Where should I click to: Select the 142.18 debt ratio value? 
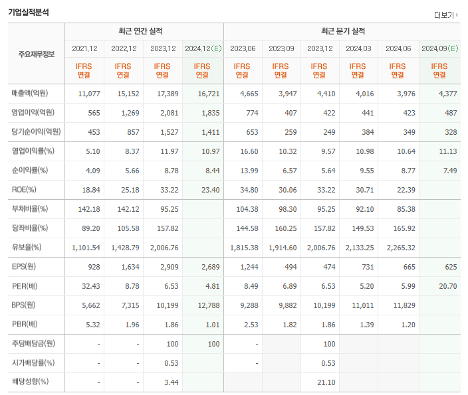89,209
